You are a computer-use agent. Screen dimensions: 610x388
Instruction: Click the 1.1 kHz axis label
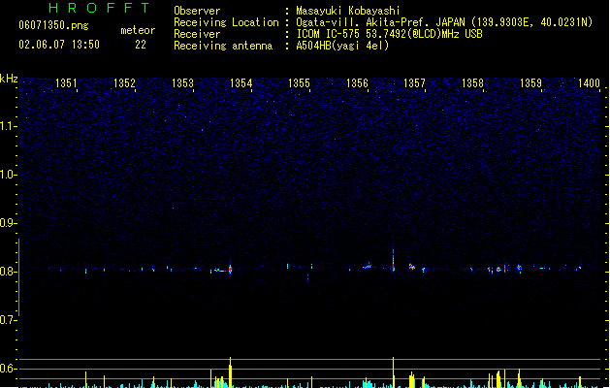(8, 126)
